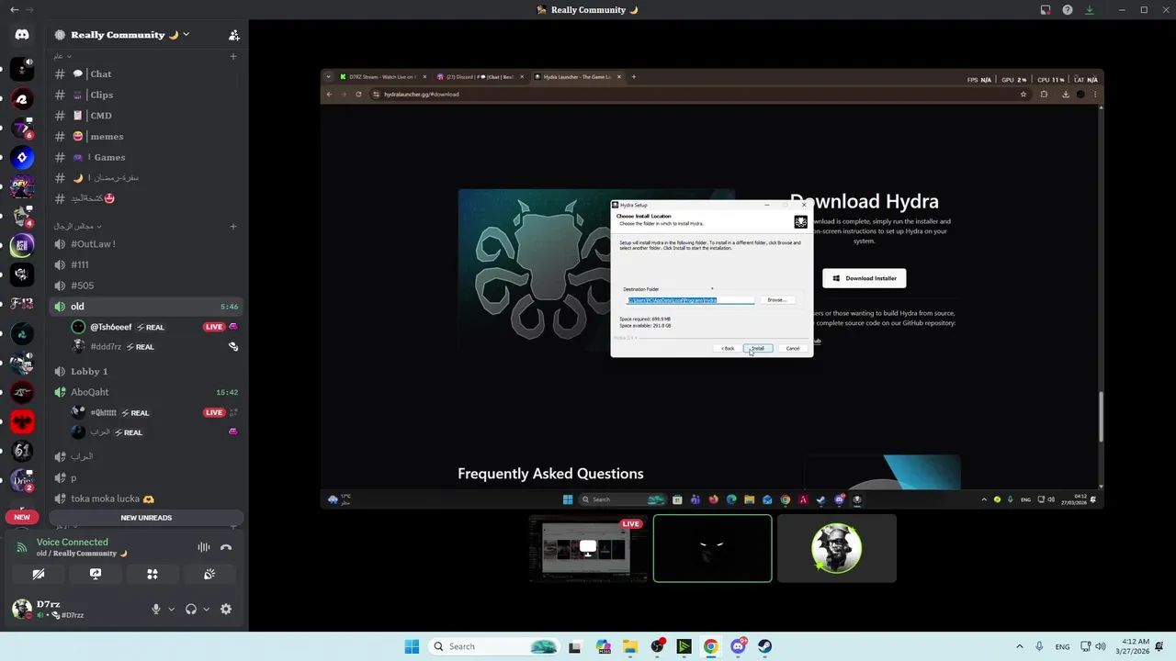The width and height of the screenshot is (1176, 661).
Task: Open the server with red eagle icon
Action: coord(22,422)
